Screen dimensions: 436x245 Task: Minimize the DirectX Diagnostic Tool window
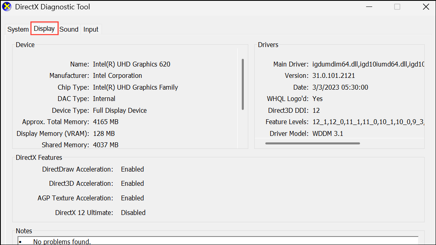click(x=369, y=7)
